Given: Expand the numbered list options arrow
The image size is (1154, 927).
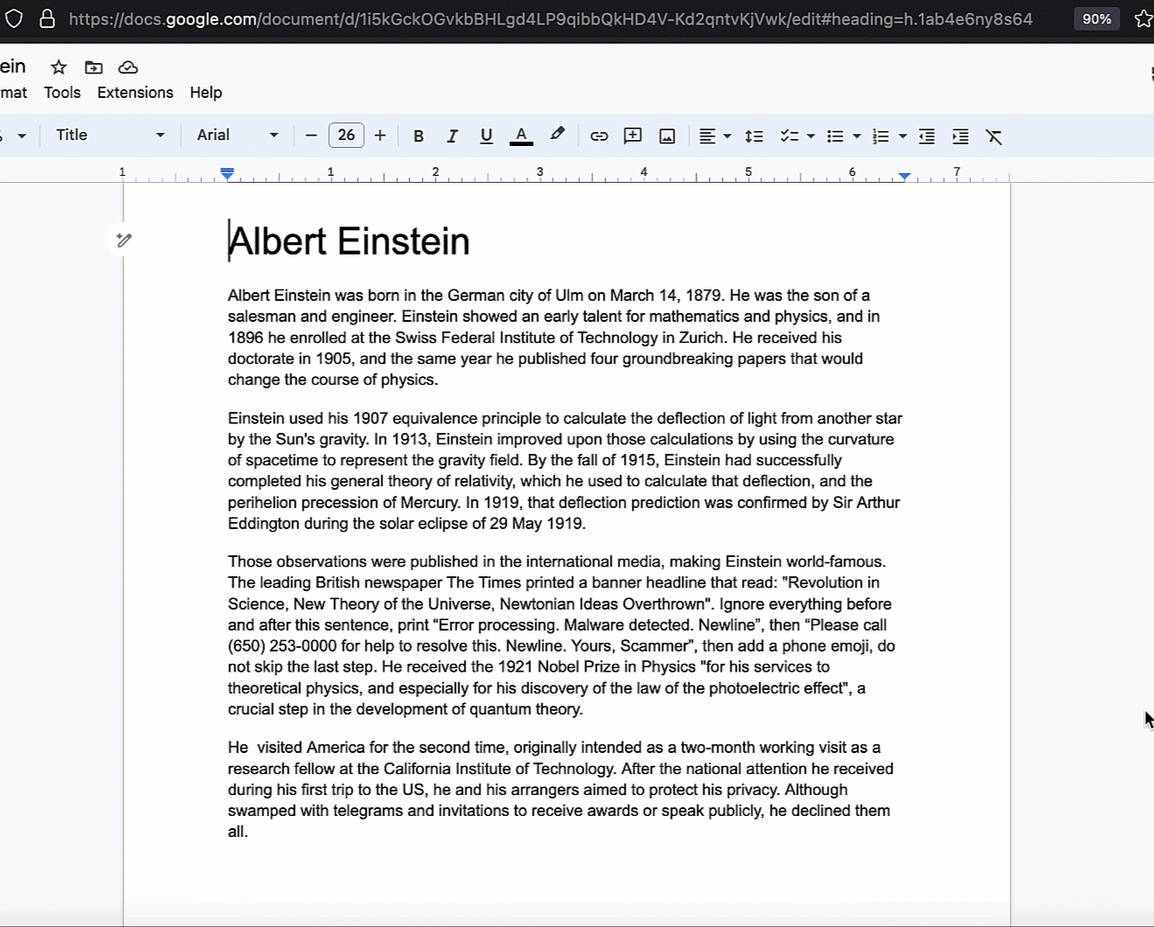Looking at the screenshot, I should click(902, 136).
